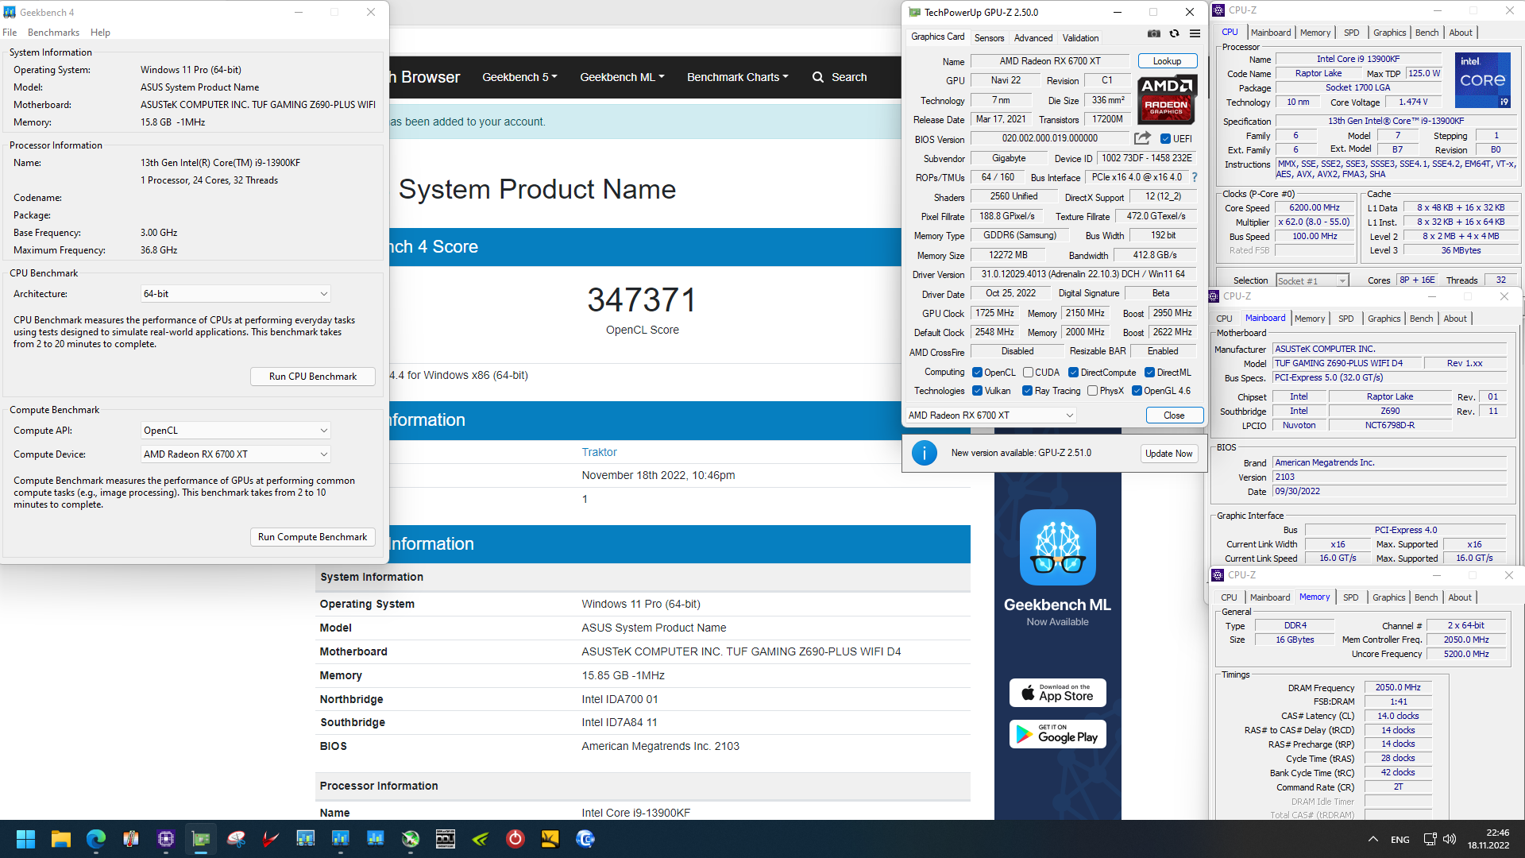Open the Windows Start menu
Screen dimensions: 1525x858
[x=25, y=839]
